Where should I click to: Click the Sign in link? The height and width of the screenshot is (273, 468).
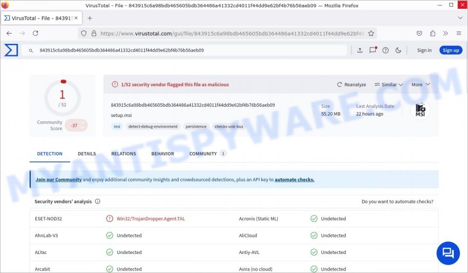424,50
